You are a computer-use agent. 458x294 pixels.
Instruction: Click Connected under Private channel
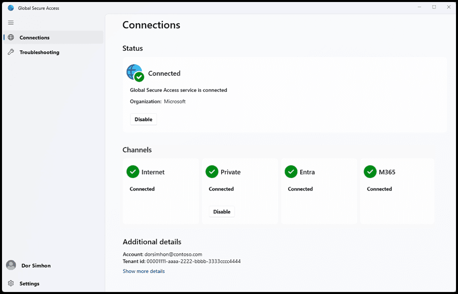click(221, 189)
